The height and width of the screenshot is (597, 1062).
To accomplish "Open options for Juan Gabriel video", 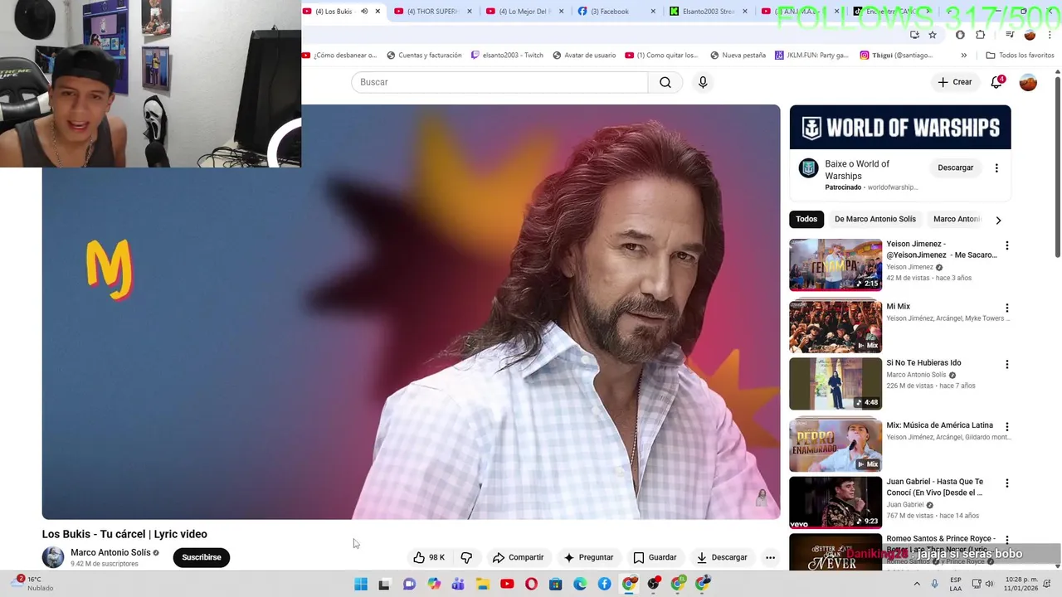I will coord(1006,483).
